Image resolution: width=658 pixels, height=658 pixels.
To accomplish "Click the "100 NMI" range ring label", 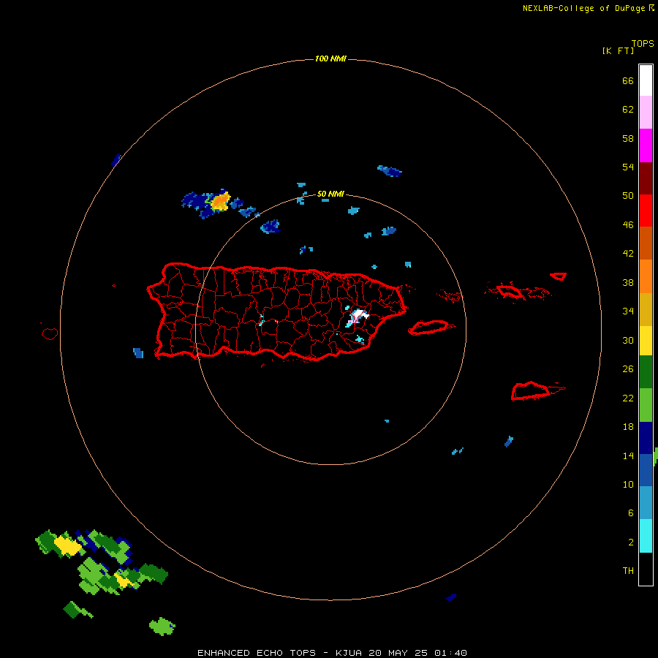I will coord(330,58).
